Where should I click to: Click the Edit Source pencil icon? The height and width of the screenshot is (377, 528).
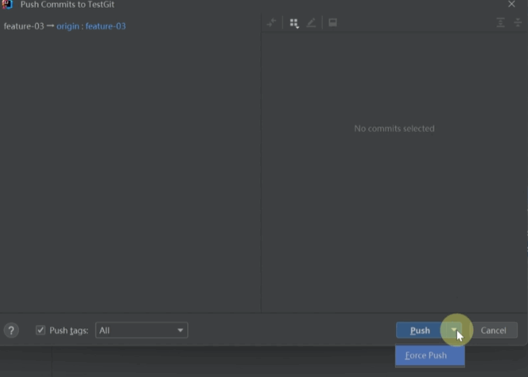point(311,22)
